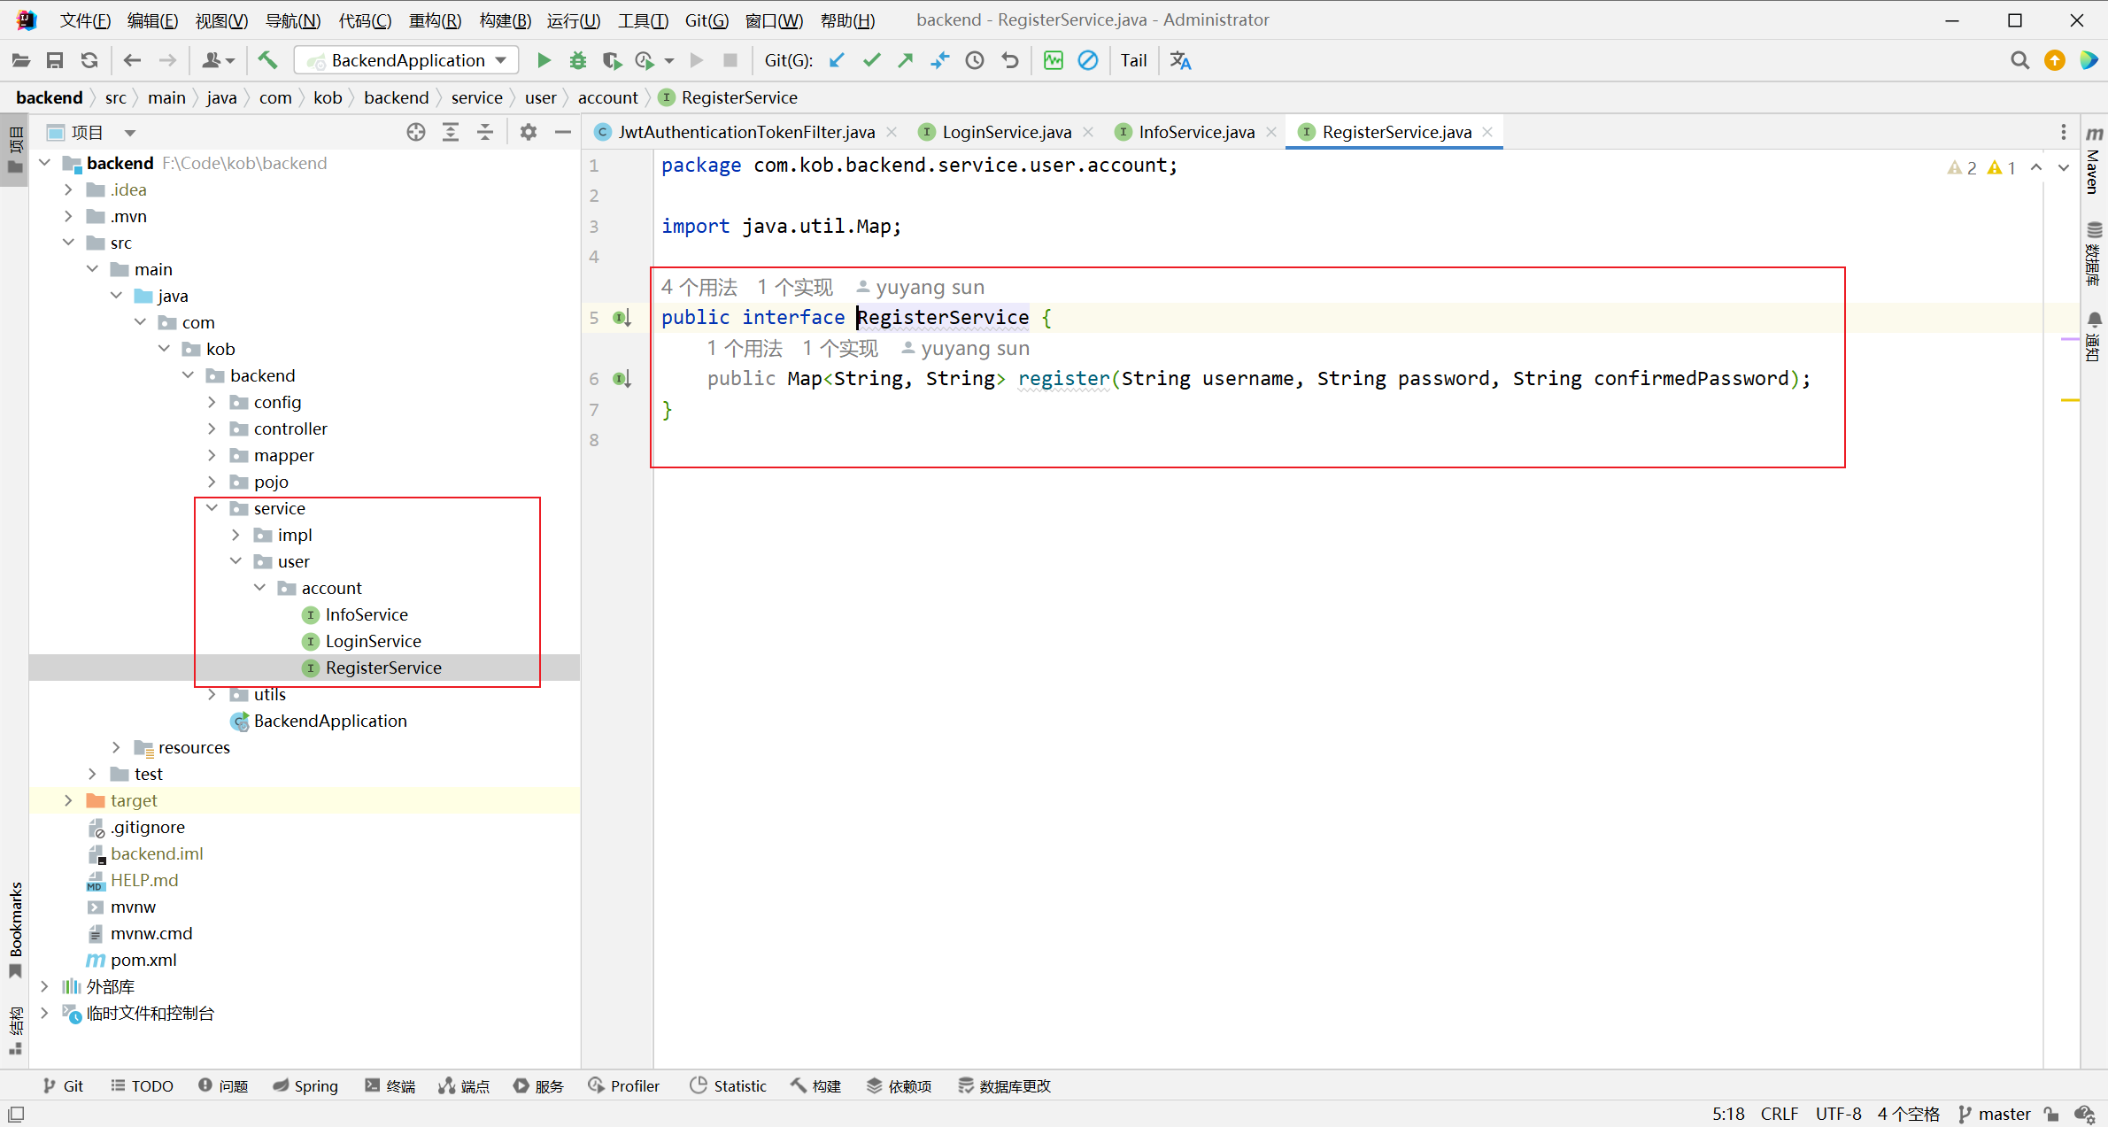Image resolution: width=2108 pixels, height=1127 pixels.
Task: Open the BackendApplication run configuration dropdown
Action: click(x=407, y=60)
